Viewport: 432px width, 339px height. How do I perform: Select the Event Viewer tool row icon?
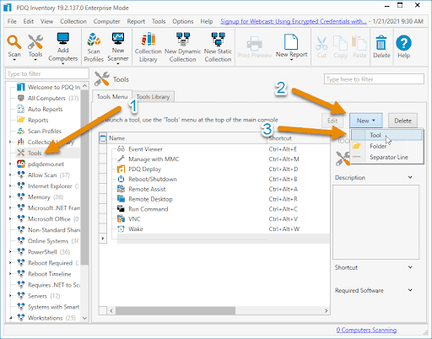(x=121, y=149)
